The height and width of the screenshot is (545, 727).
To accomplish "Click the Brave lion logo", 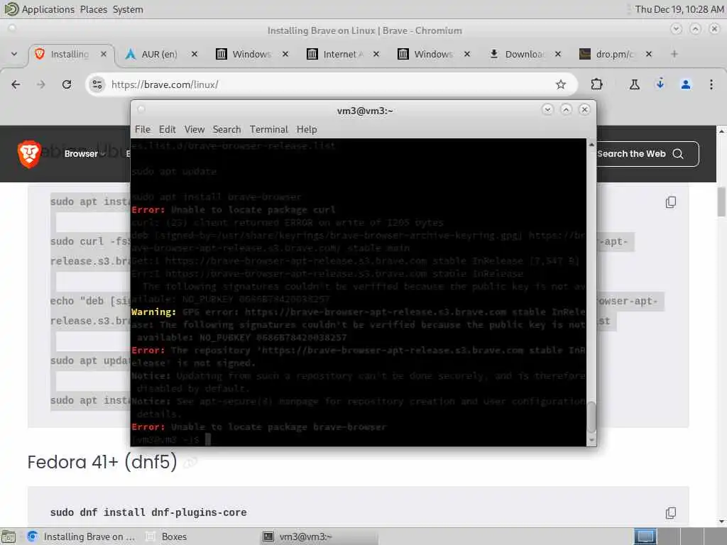I will 28,154.
